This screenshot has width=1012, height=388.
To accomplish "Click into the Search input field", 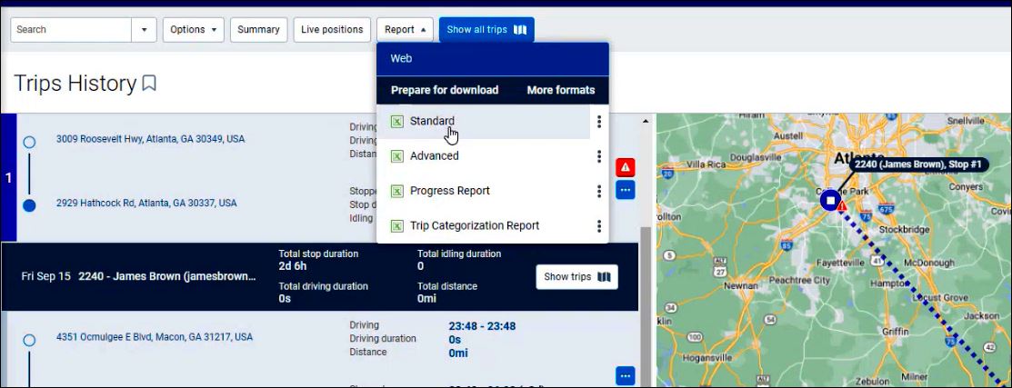I will coord(71,30).
